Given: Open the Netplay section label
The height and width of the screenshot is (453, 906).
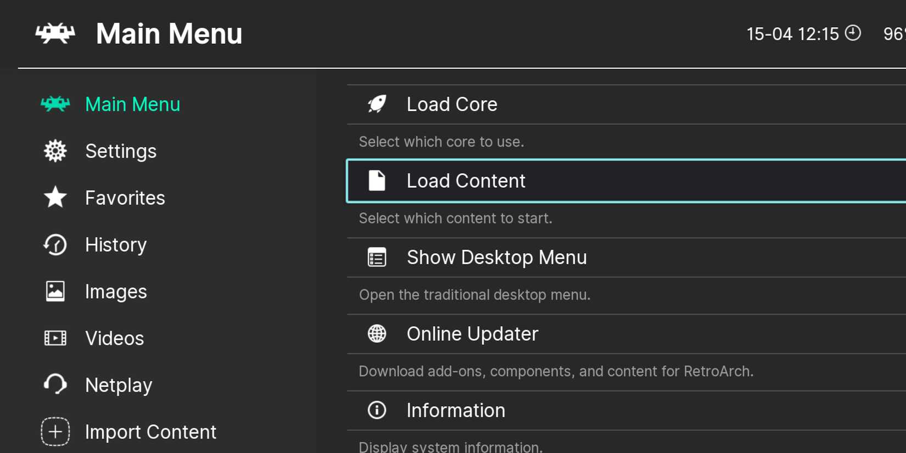Looking at the screenshot, I should [x=119, y=385].
